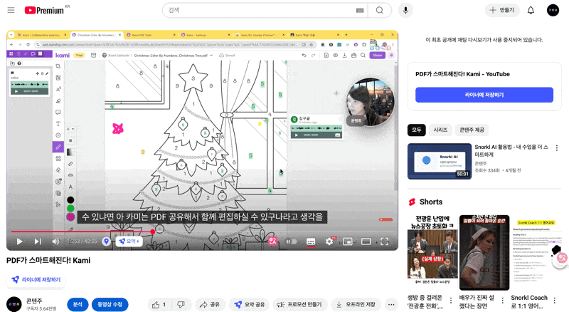Click the 15:53 / 42:55 time display
This screenshot has height=312, width=569.
[x=82, y=241]
